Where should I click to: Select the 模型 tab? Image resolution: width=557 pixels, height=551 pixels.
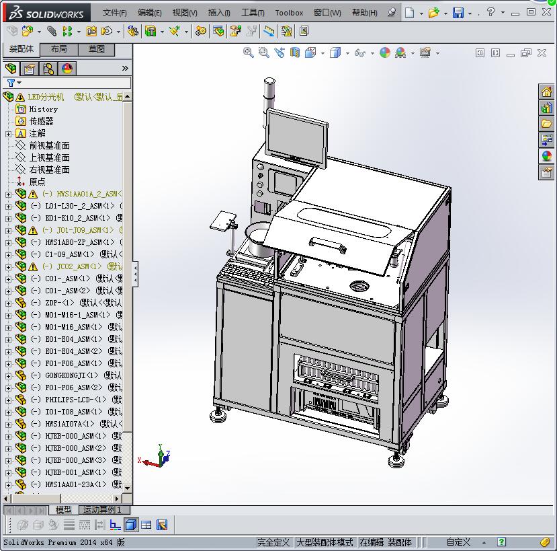64,510
